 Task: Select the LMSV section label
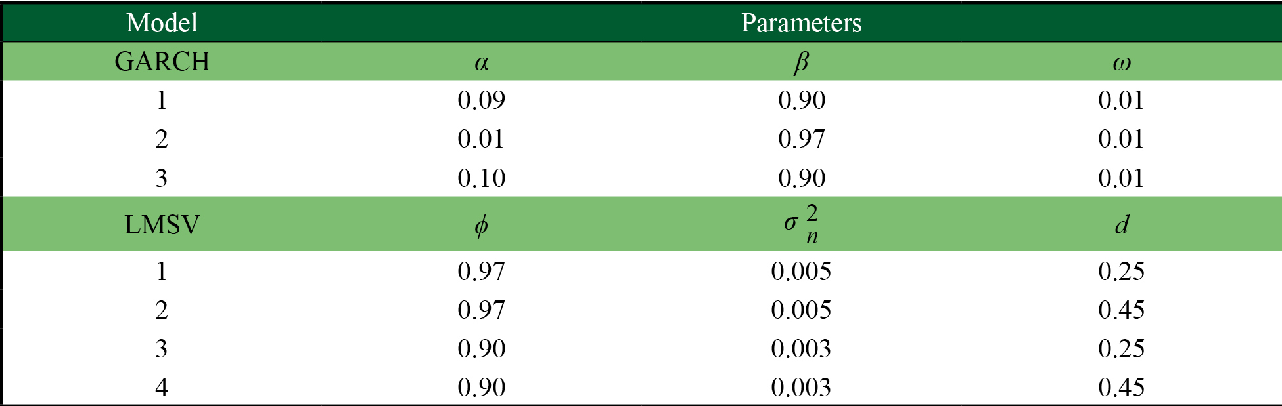pos(162,225)
